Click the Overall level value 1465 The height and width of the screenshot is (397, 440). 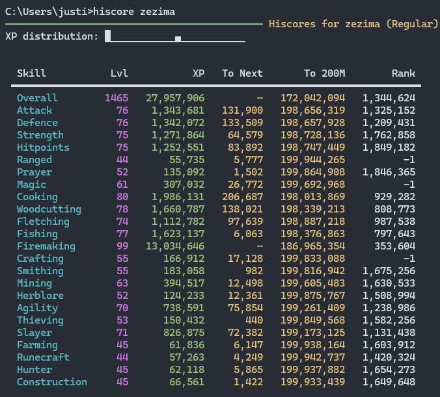(x=117, y=98)
